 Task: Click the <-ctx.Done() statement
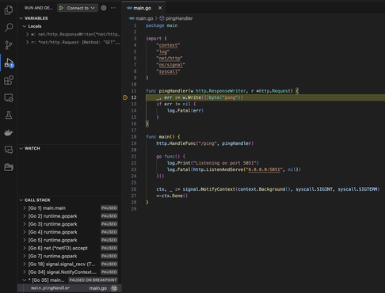(172, 196)
